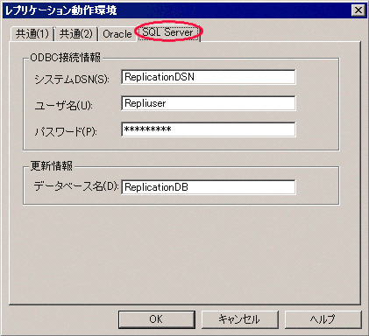Select the SQL Server tab
This screenshot has width=369, height=336.
[168, 32]
